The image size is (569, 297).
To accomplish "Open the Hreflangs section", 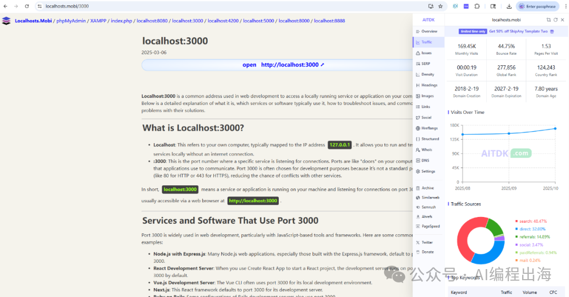I will 428,128.
